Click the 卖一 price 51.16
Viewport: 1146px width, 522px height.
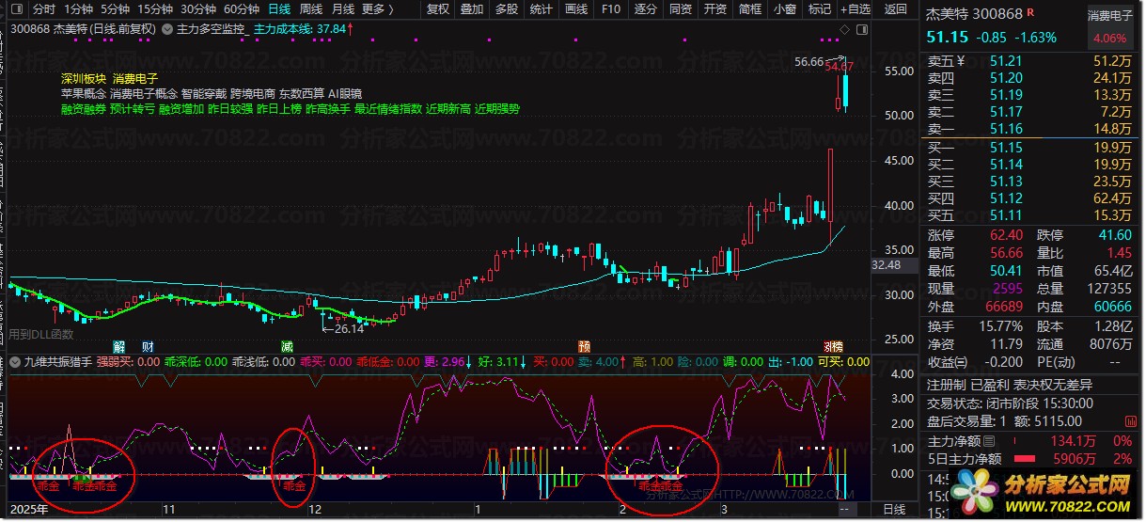(1005, 129)
